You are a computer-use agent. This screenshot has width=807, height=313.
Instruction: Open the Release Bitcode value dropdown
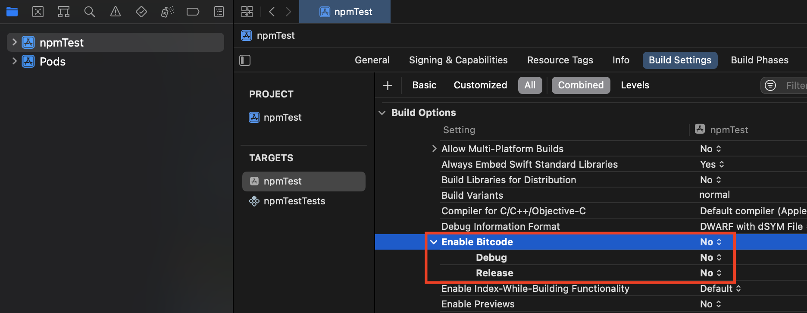(710, 273)
